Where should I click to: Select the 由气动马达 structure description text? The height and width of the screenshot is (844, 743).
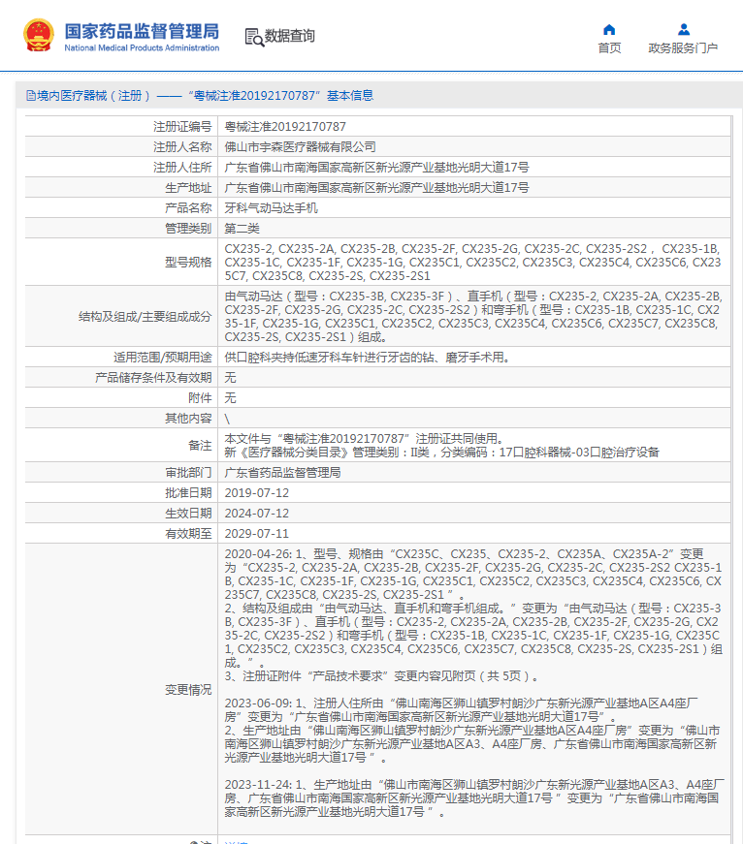pos(473,317)
